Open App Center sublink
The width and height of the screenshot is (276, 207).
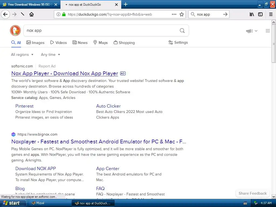coord(108,169)
